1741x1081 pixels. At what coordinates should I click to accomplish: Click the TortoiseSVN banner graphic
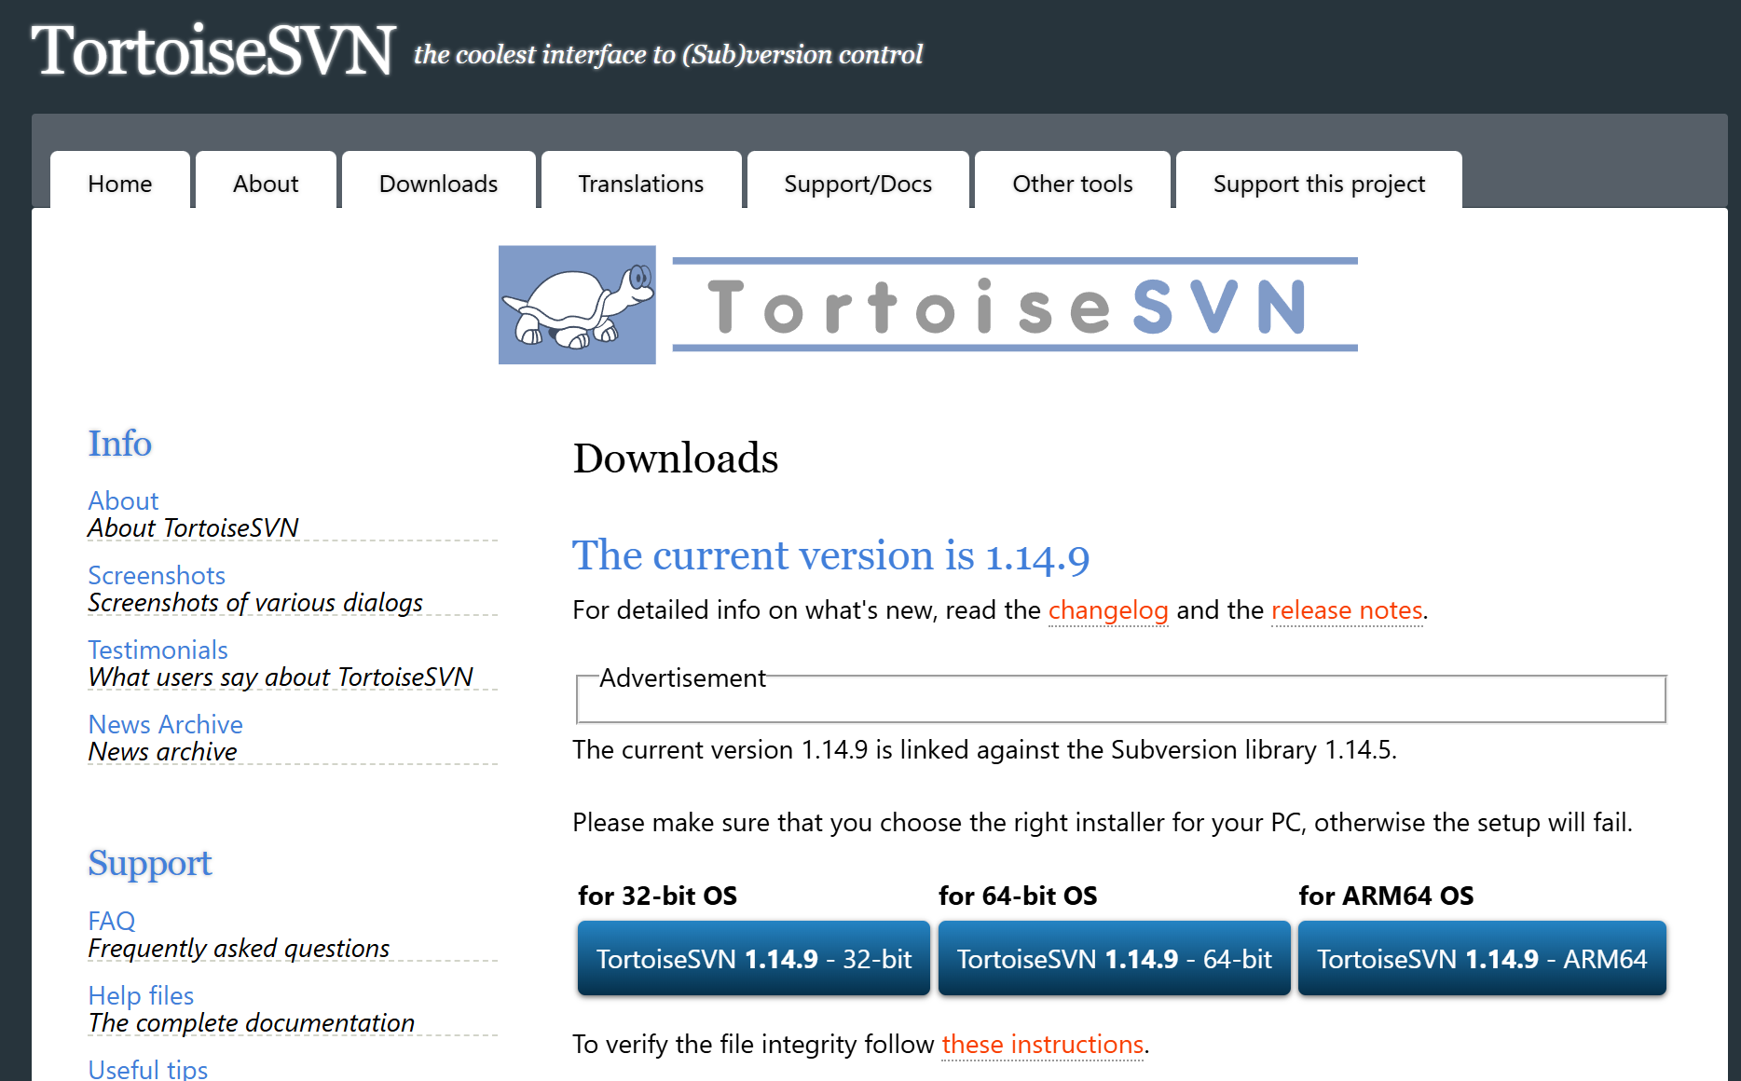coord(1013,303)
